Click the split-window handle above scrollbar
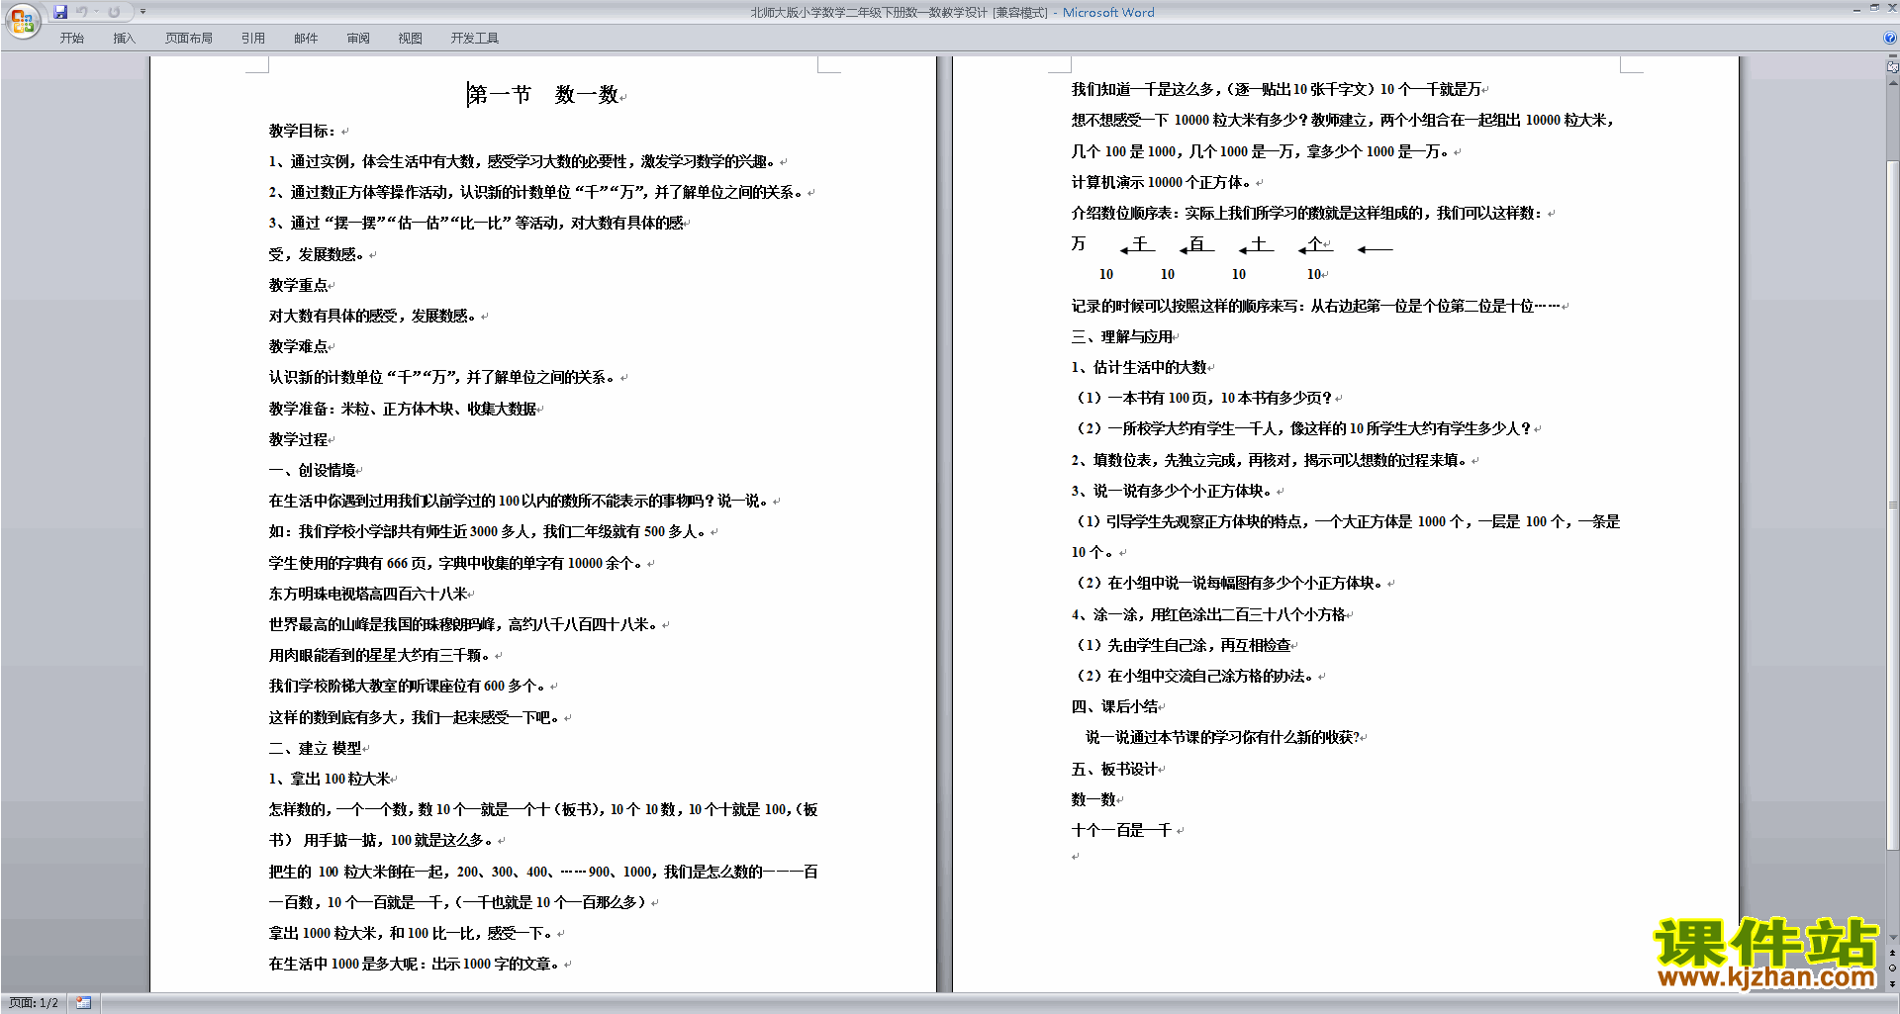The image size is (1900, 1014). tap(1892, 56)
